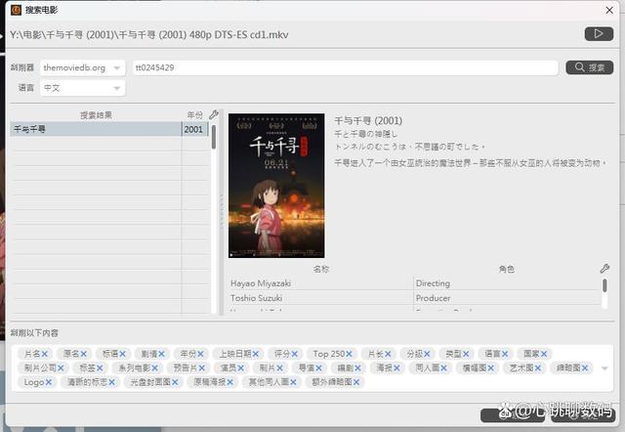Remove the 同人画 tag
625x432 pixels.
coord(443,368)
